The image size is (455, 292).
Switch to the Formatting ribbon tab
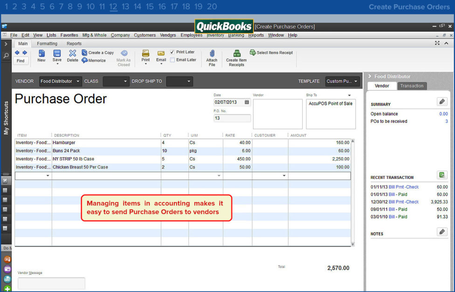click(x=47, y=43)
